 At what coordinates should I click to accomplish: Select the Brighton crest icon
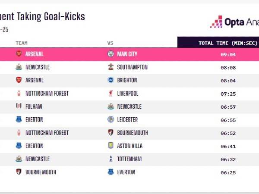pos(111,80)
